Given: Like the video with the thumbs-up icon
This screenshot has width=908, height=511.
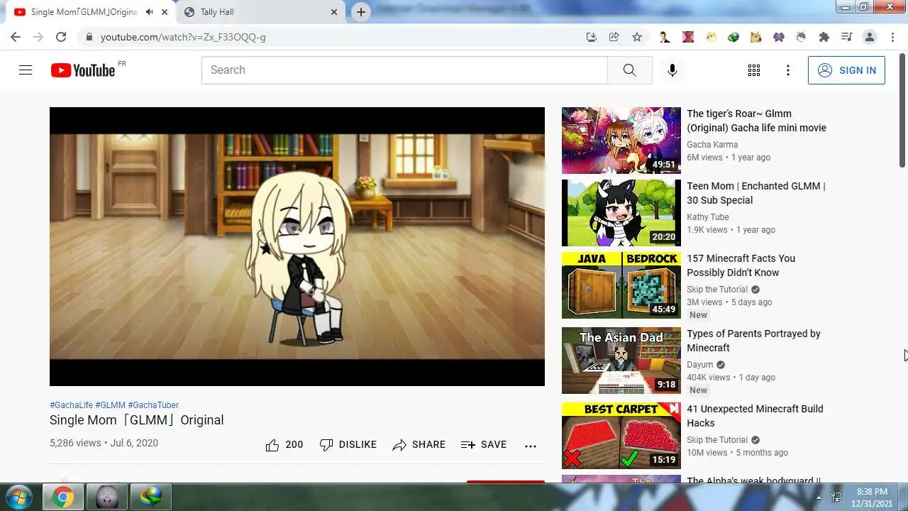Looking at the screenshot, I should coord(272,445).
